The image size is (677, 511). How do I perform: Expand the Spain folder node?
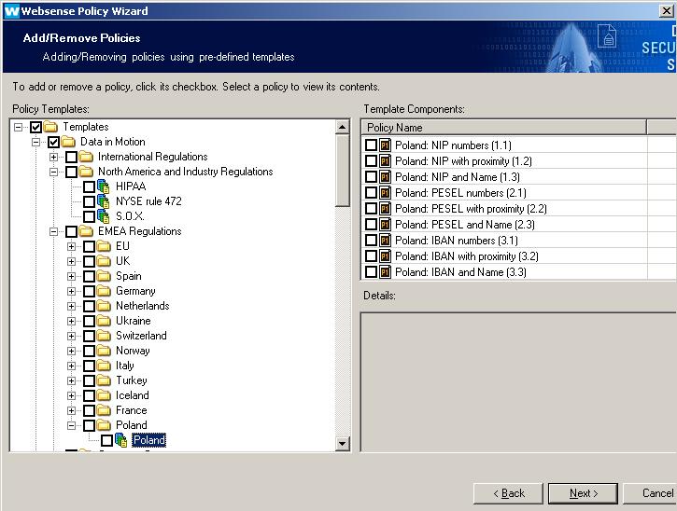pyautogui.click(x=71, y=276)
